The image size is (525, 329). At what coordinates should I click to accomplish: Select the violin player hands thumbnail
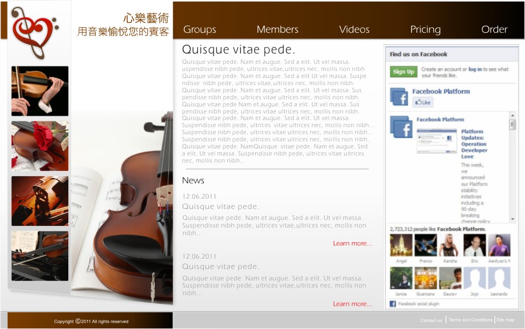(40, 91)
